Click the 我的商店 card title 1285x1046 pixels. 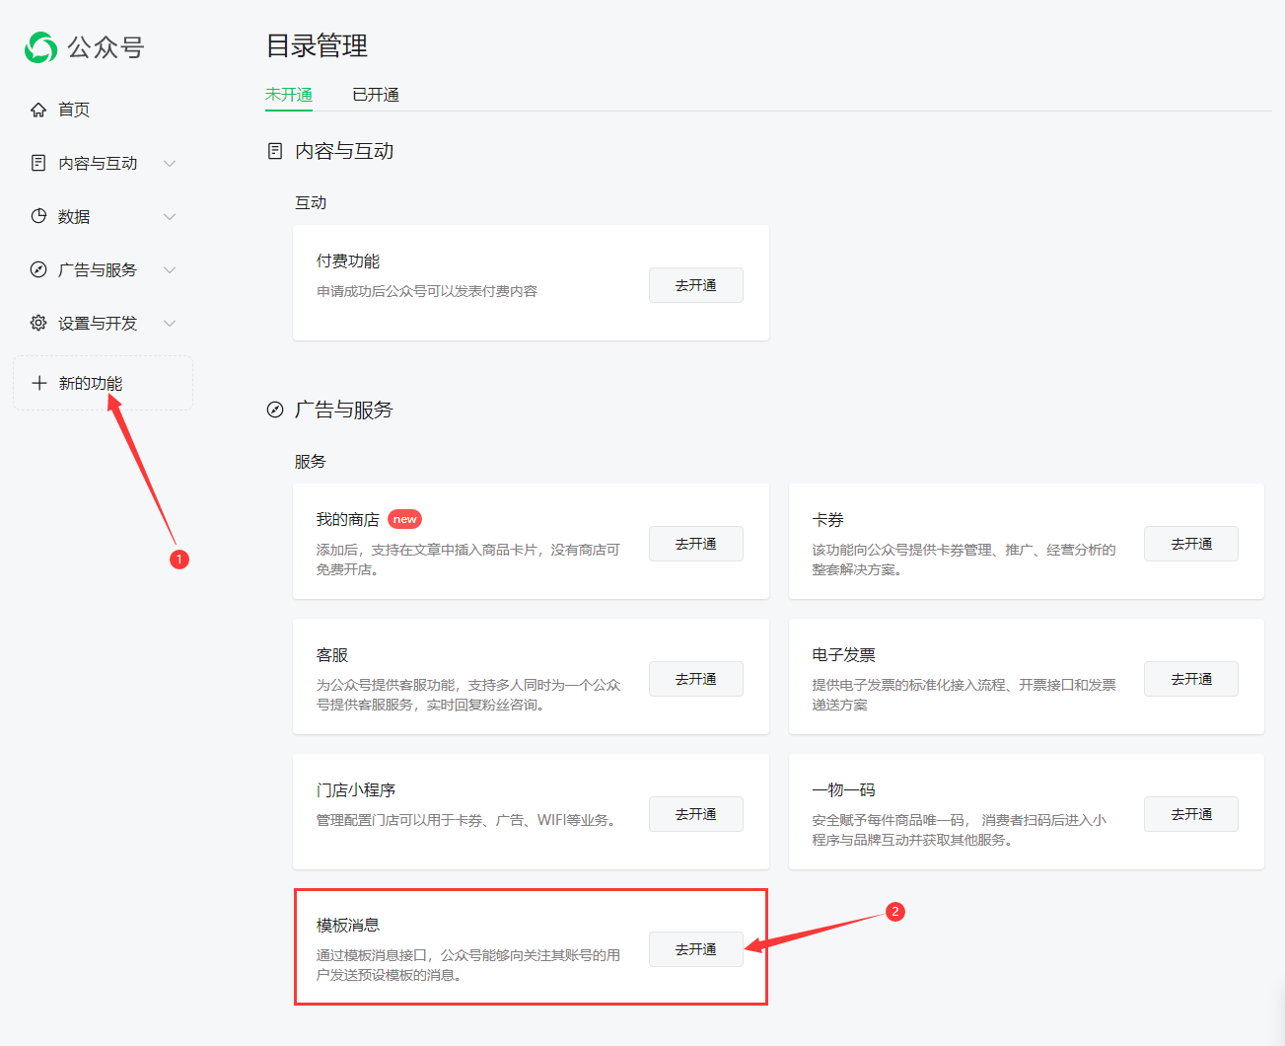(348, 519)
